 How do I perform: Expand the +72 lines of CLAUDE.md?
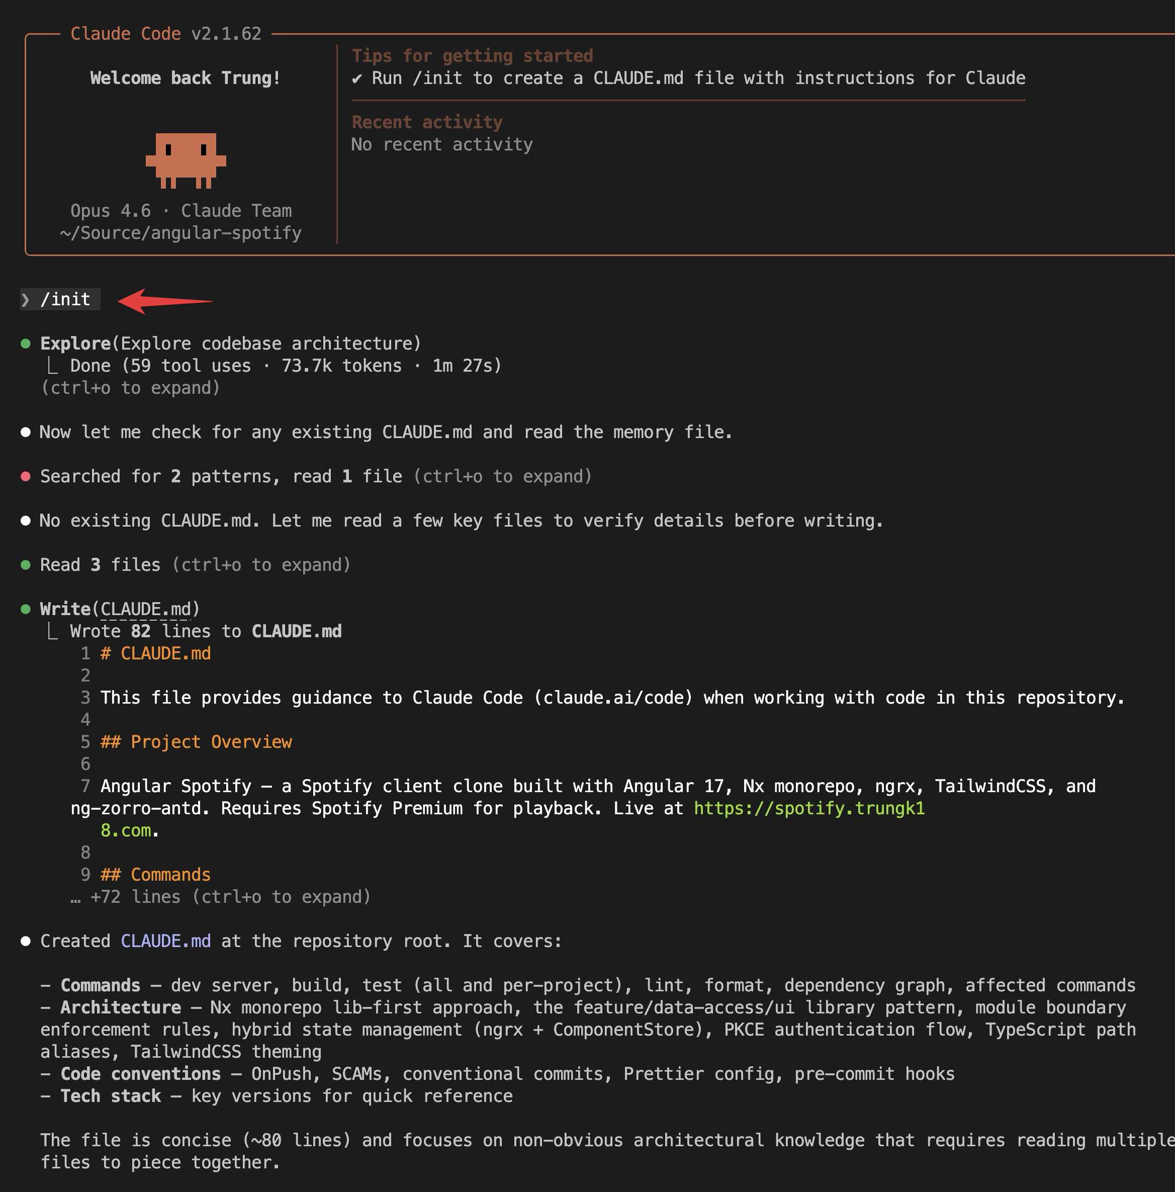(220, 897)
